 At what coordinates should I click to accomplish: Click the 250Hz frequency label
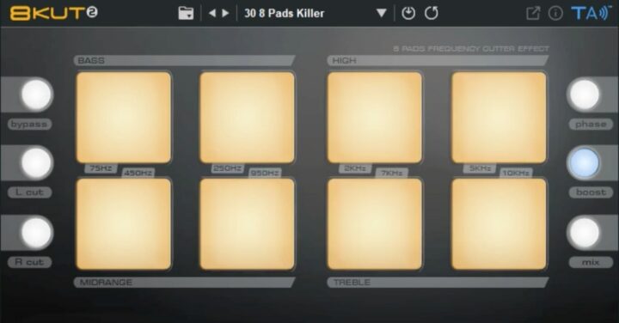pos(227,168)
